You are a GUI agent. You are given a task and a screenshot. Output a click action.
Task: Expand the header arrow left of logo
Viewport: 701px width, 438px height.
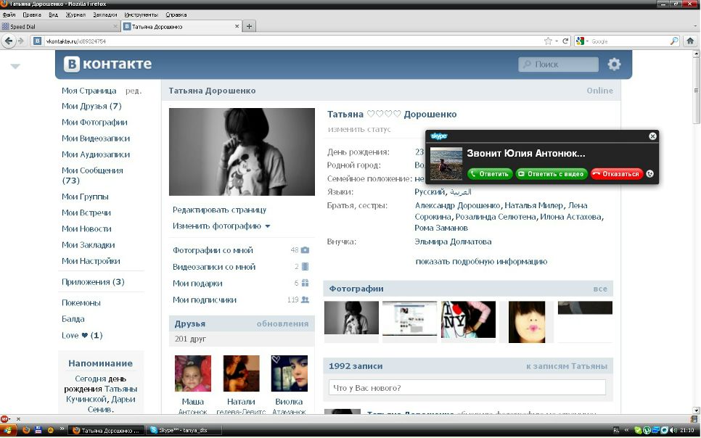15,67
